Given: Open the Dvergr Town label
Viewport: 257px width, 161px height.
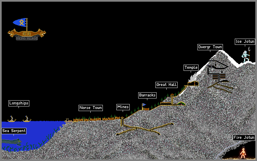Looking at the screenshot, I should 210,47.
